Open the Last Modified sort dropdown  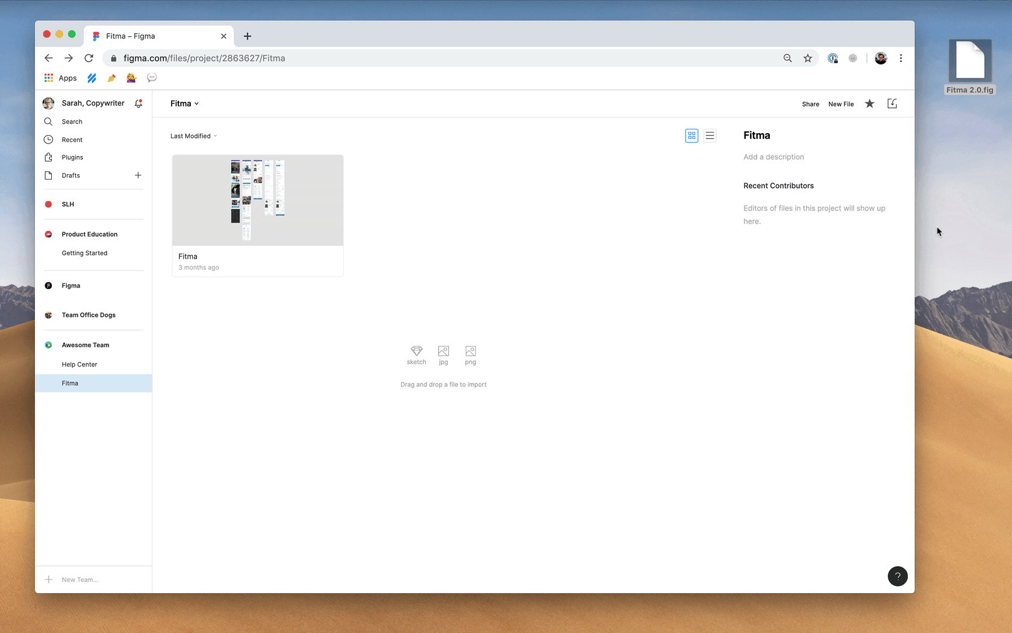click(193, 136)
